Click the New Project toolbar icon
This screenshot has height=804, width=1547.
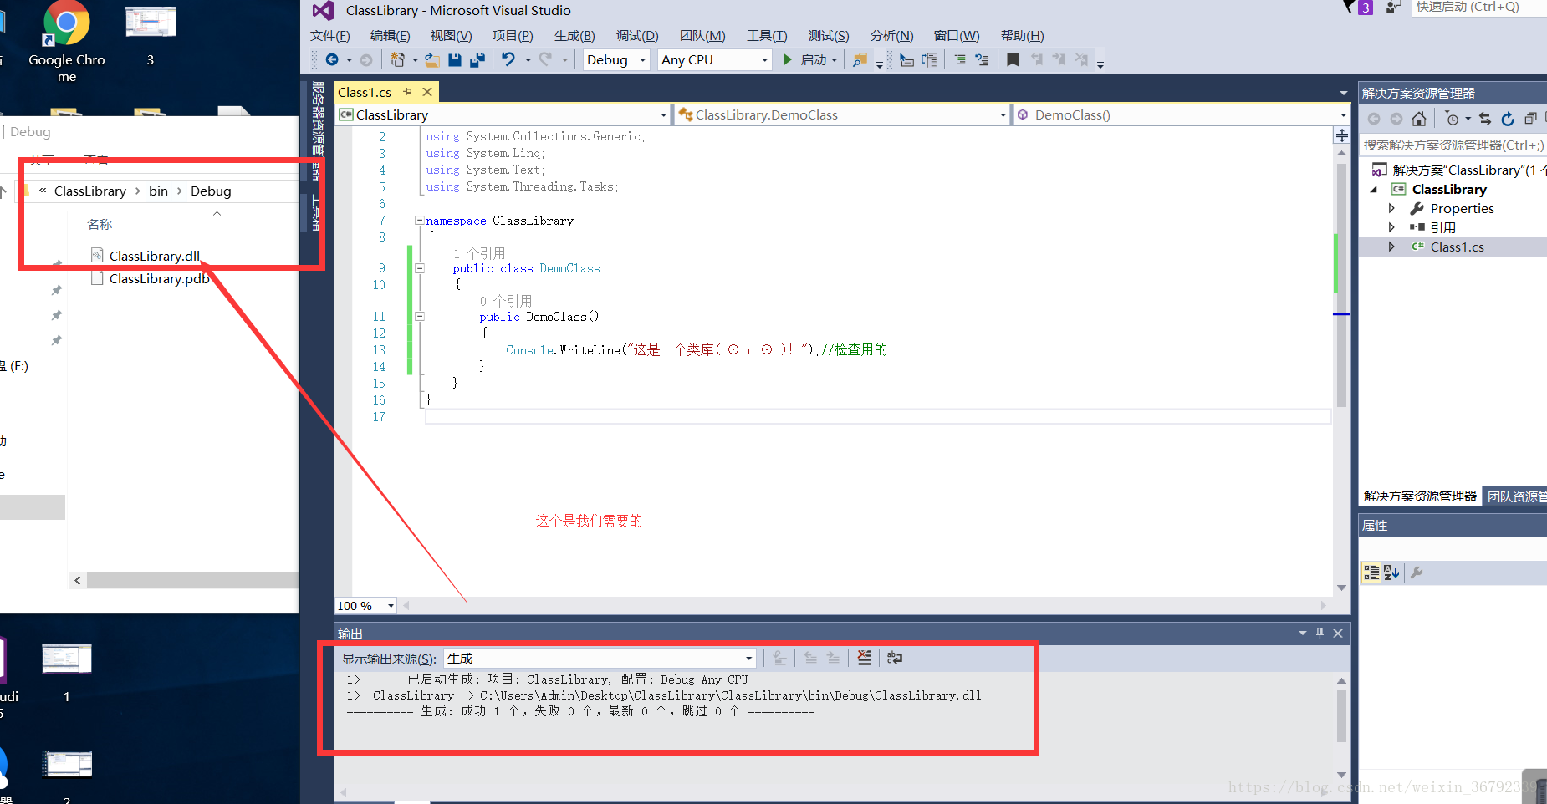tap(398, 59)
